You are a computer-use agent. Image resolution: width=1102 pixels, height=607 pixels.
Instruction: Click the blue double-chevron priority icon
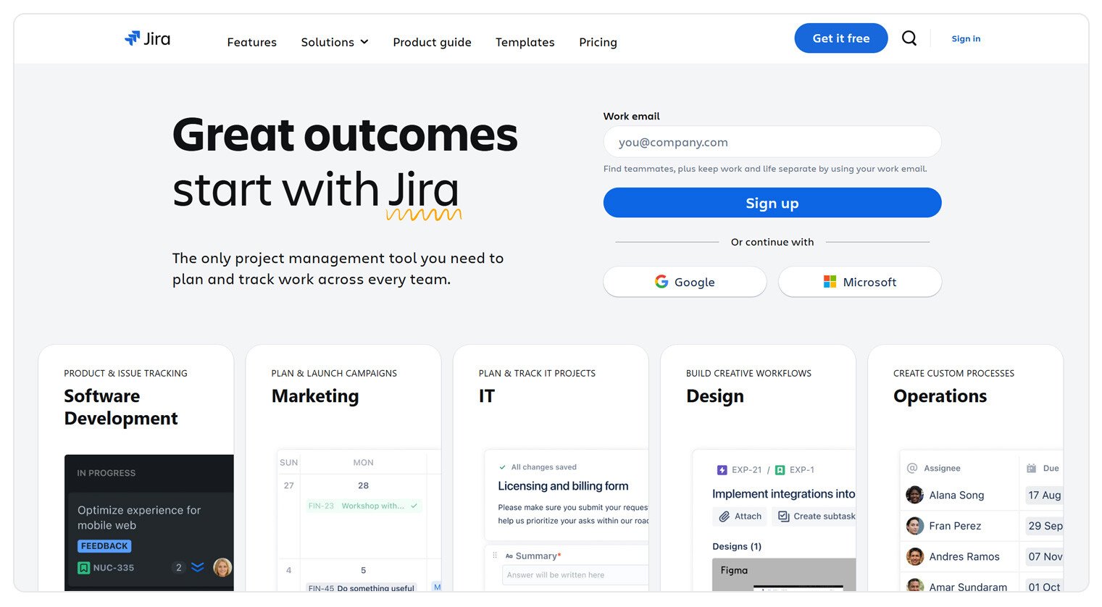198,567
